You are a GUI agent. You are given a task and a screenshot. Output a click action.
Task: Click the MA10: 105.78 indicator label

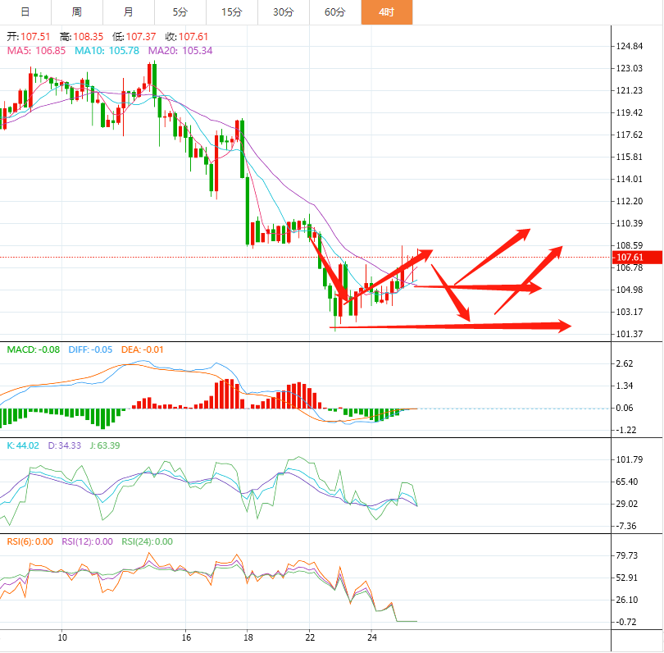pyautogui.click(x=107, y=51)
